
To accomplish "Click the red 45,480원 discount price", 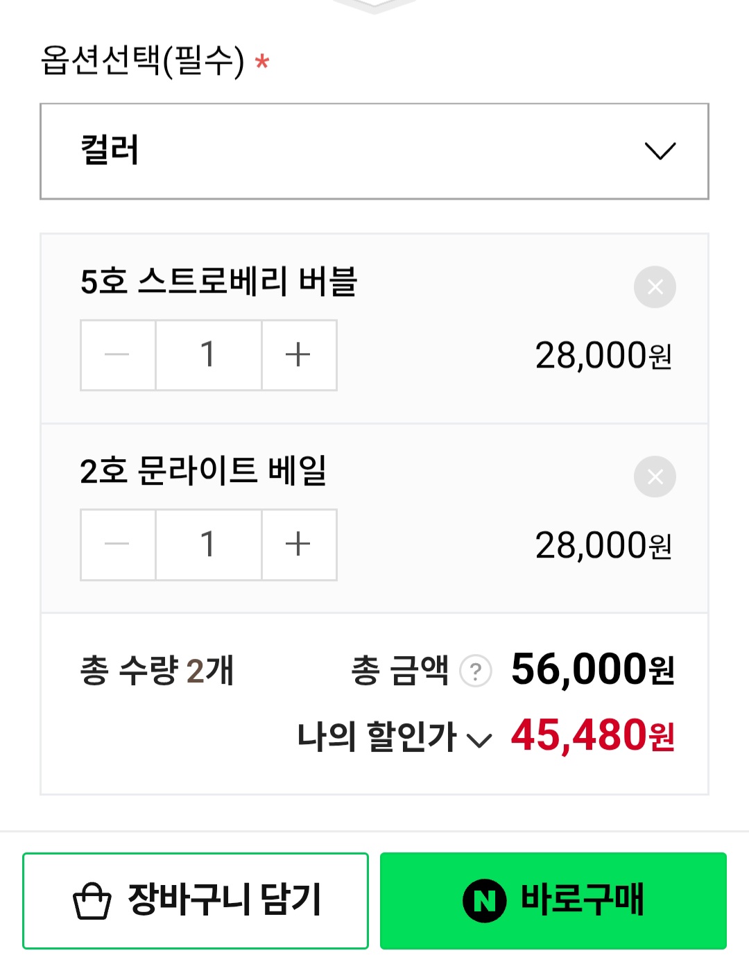I will click(592, 735).
